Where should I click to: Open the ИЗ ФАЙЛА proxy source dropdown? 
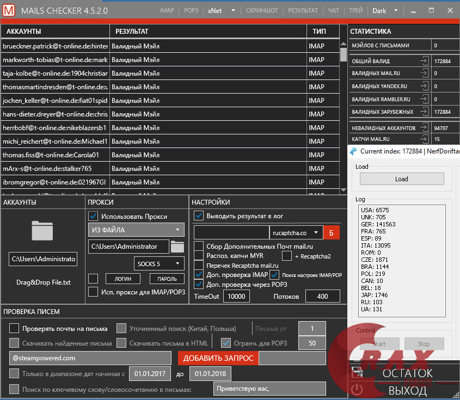pos(136,230)
